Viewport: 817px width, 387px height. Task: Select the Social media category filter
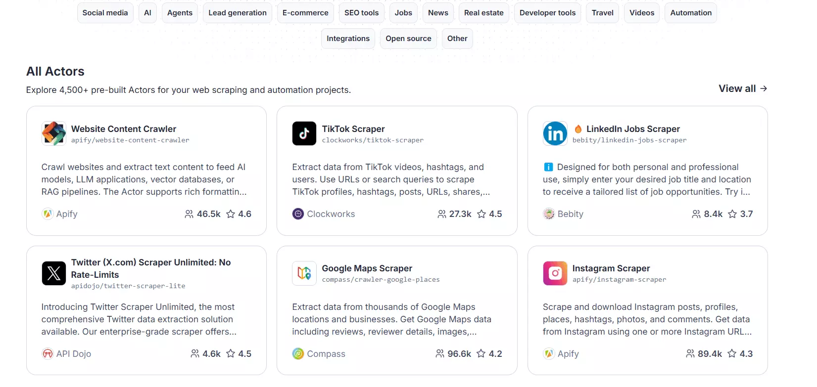tap(105, 13)
